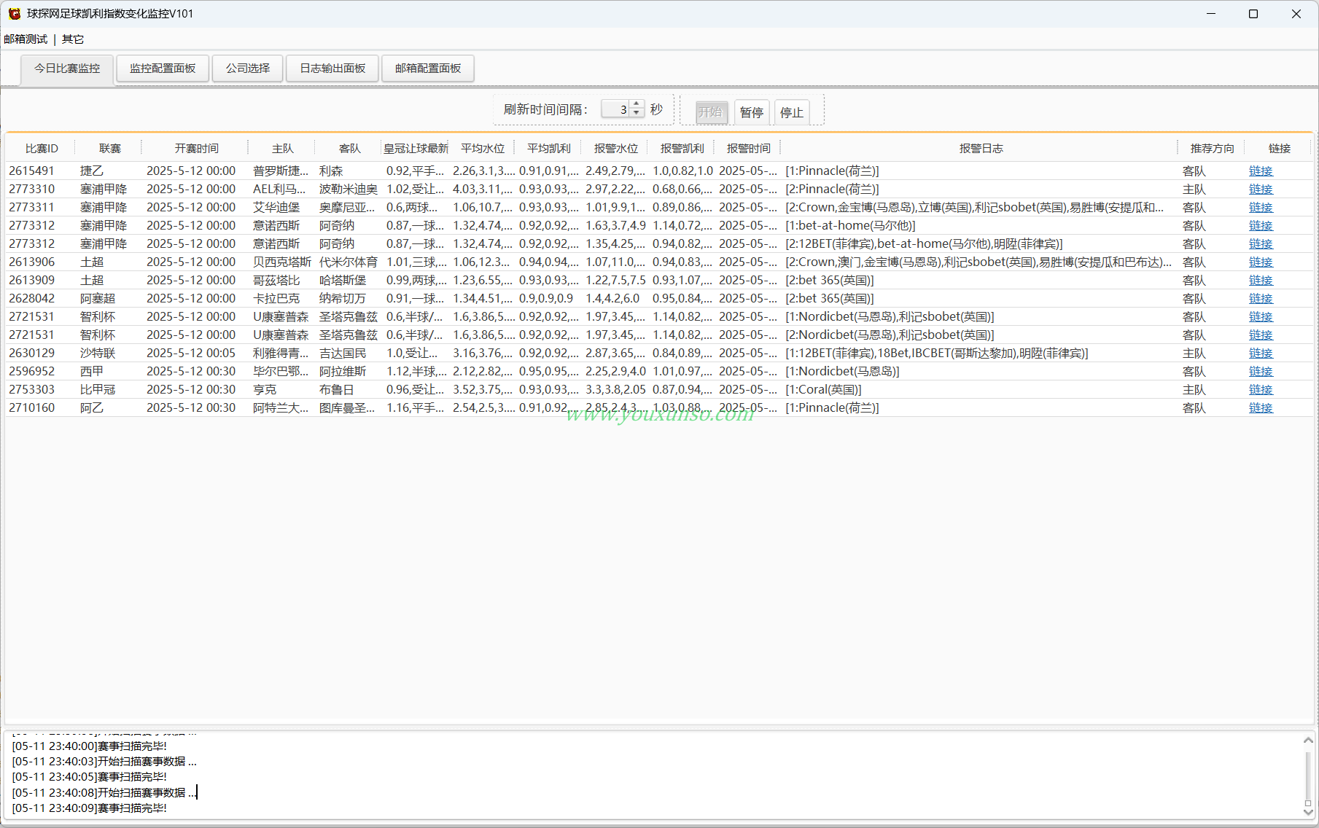Sort by 客队 column header
The height and width of the screenshot is (828, 1319).
tap(349, 149)
